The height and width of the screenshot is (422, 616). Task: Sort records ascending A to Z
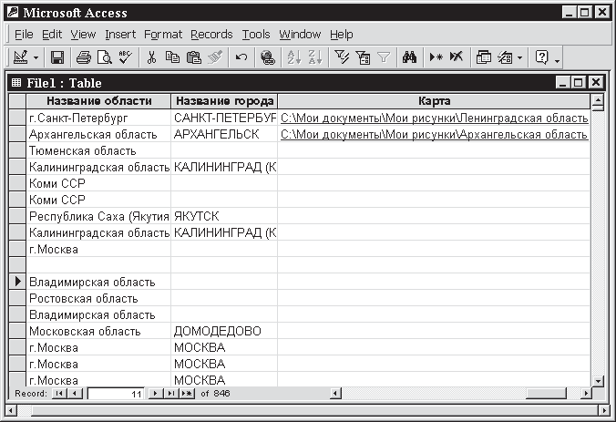click(x=294, y=57)
